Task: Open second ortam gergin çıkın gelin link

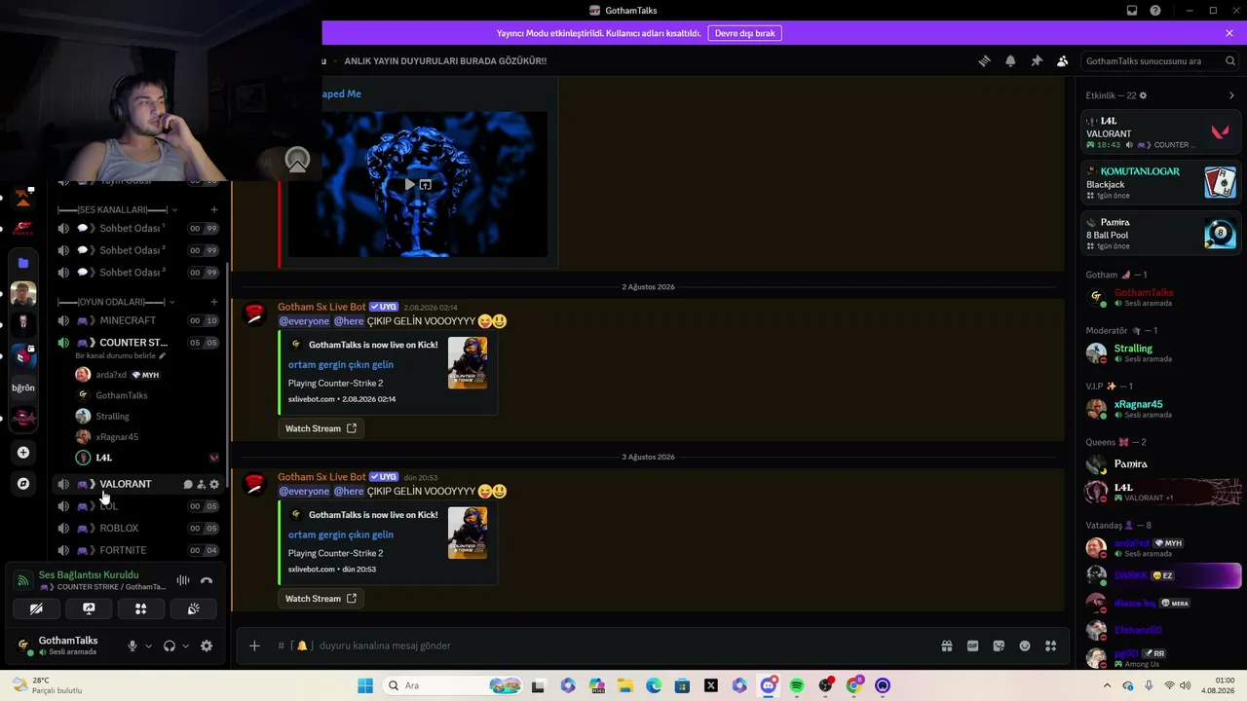Action: click(x=341, y=535)
